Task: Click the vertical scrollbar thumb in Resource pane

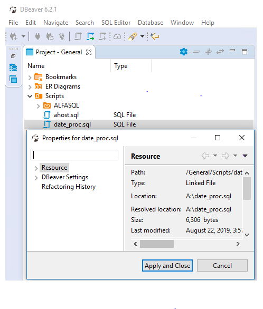Action: [x=247, y=189]
